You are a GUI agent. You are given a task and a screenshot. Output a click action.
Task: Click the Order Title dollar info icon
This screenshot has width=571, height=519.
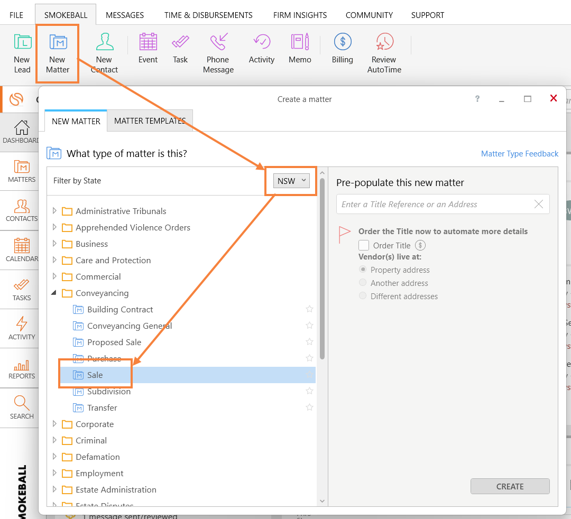(x=420, y=245)
